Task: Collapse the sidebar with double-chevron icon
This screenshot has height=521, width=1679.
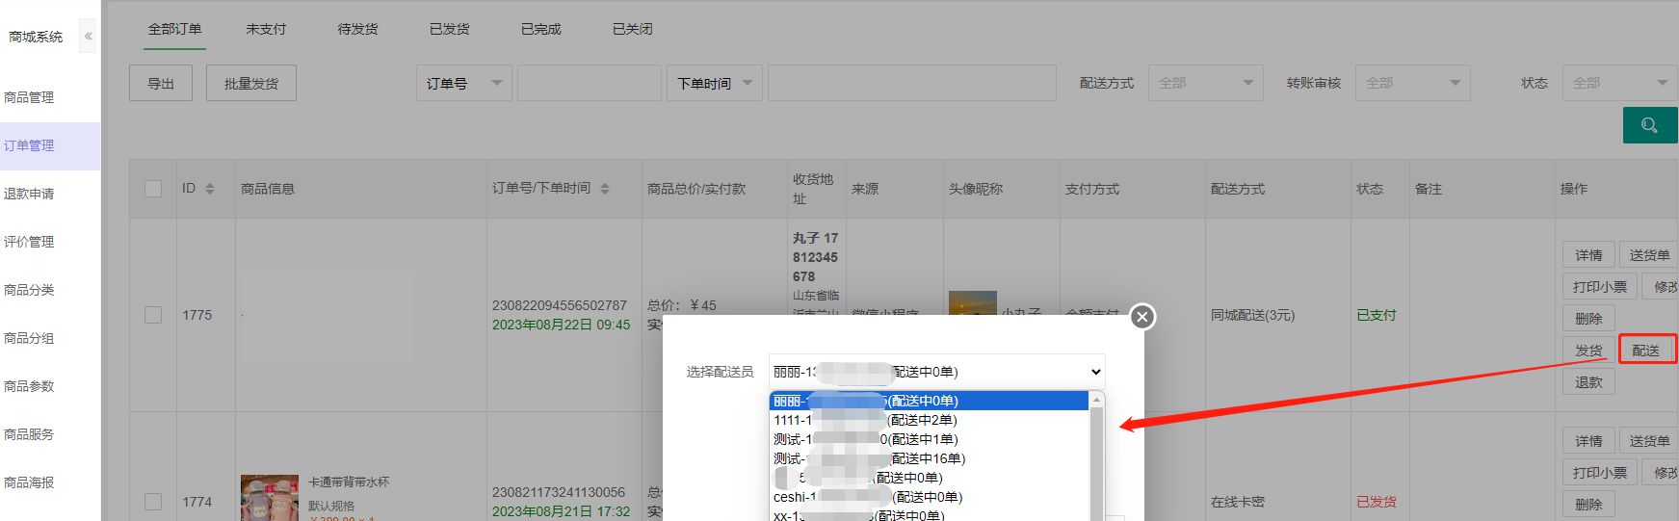Action: click(88, 37)
